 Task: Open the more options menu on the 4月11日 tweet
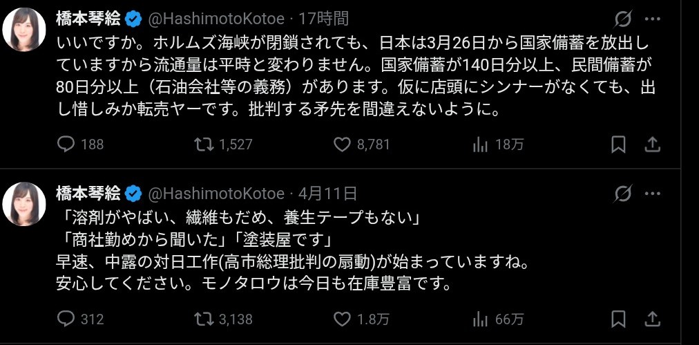pos(651,193)
